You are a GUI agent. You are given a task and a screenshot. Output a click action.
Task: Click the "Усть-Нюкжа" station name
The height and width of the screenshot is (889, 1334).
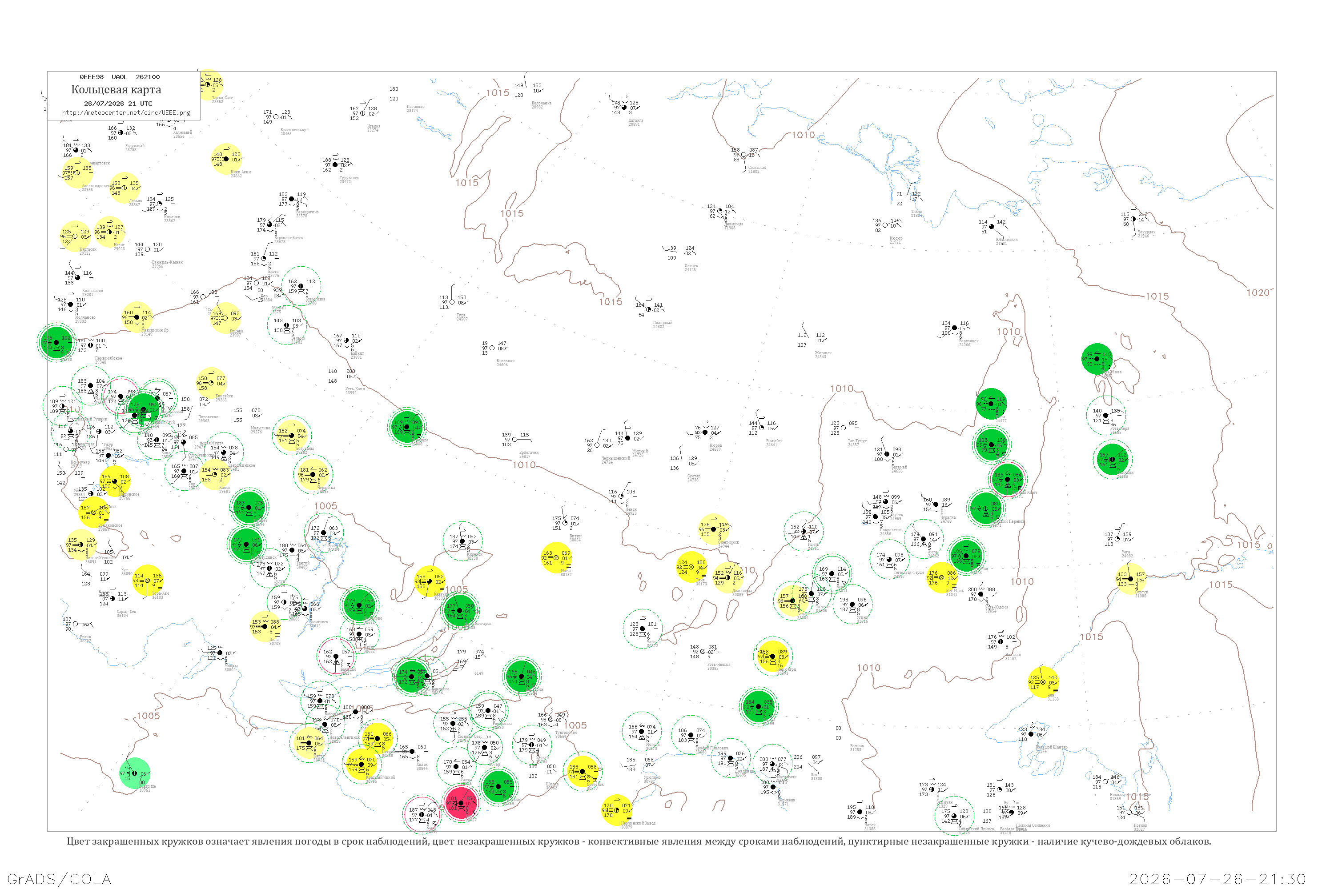point(719,665)
